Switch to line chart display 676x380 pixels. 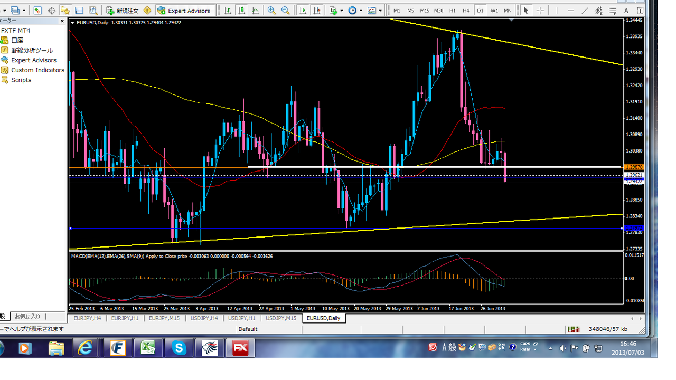coord(255,11)
